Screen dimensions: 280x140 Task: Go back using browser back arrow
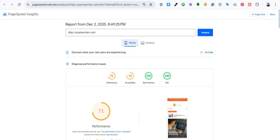coord(4,5)
